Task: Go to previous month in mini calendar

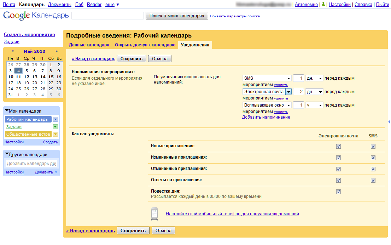Action: (x=13, y=51)
